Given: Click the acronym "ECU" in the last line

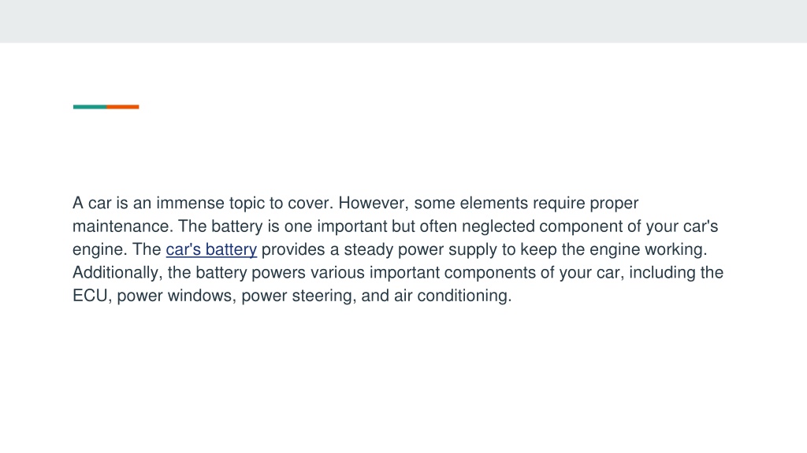Looking at the screenshot, I should point(90,296).
